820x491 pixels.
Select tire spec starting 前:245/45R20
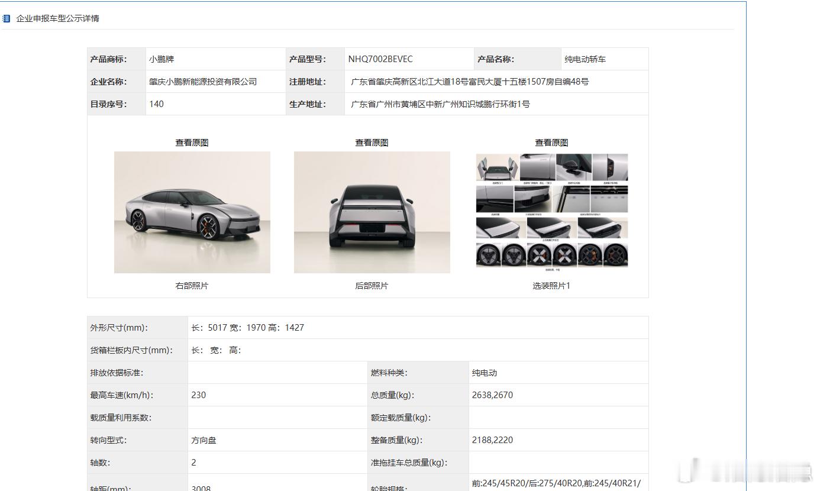point(556,484)
